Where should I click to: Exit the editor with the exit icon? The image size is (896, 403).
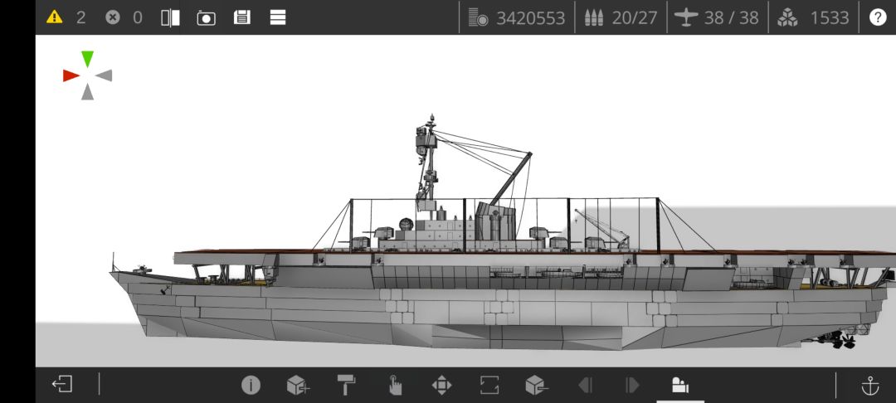pyautogui.click(x=62, y=384)
